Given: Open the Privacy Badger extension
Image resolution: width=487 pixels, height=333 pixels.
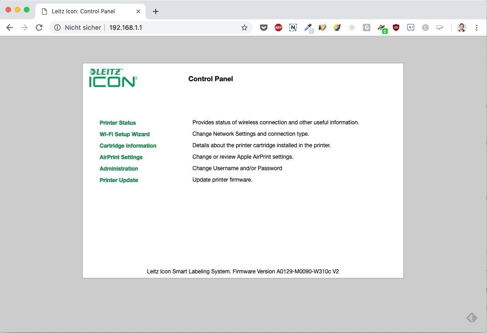Looking at the screenshot, I should pos(382,28).
